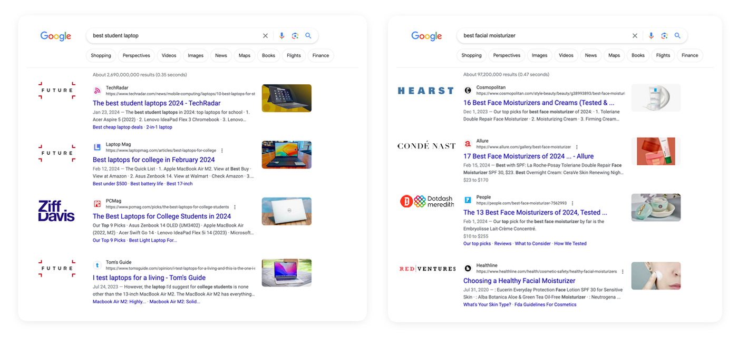Click Google logo in student laptop window
The height and width of the screenshot is (337, 738).
pos(56,36)
